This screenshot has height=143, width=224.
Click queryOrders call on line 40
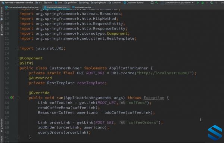pyautogui.click(x=50, y=133)
